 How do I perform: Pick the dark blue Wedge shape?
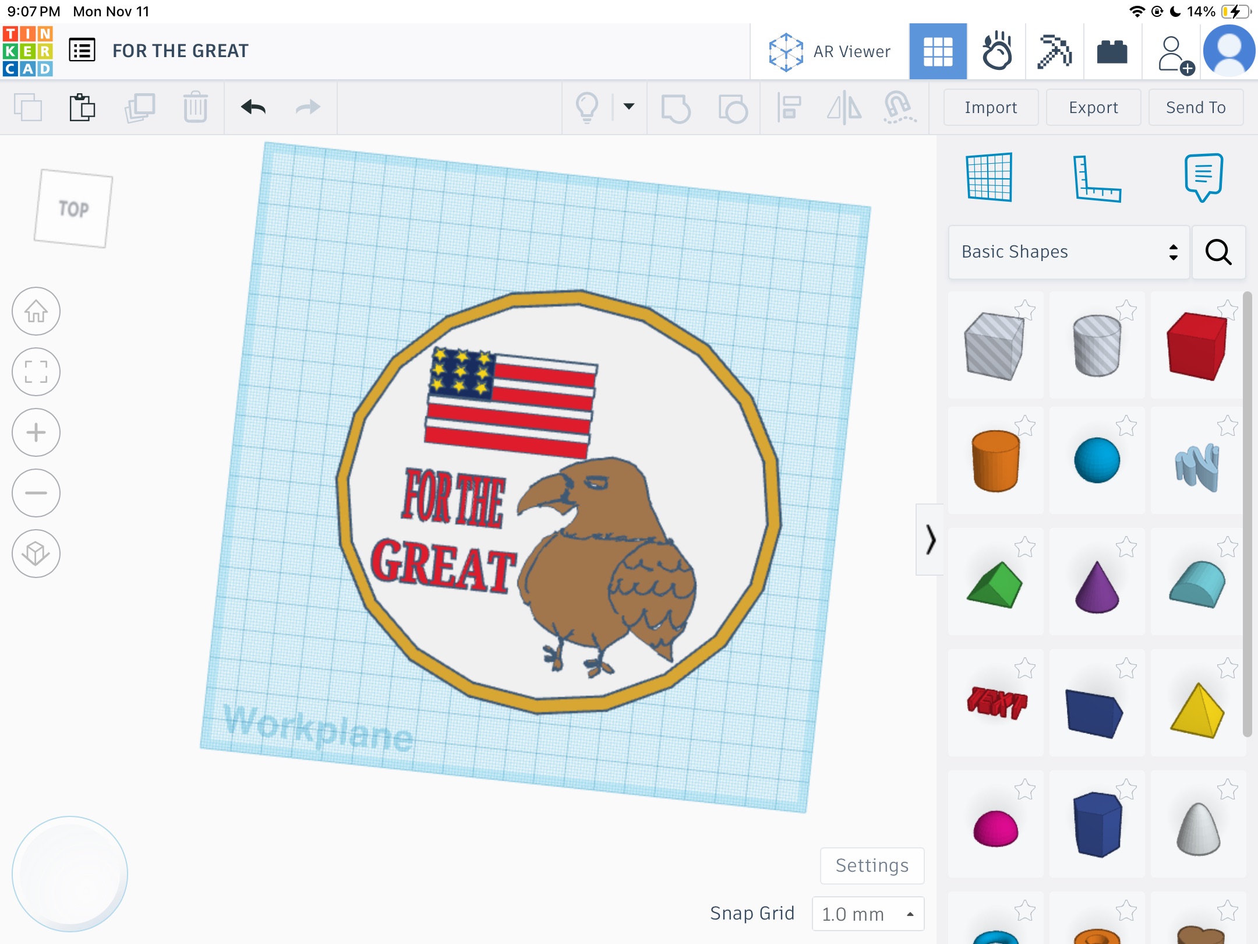click(x=1094, y=713)
